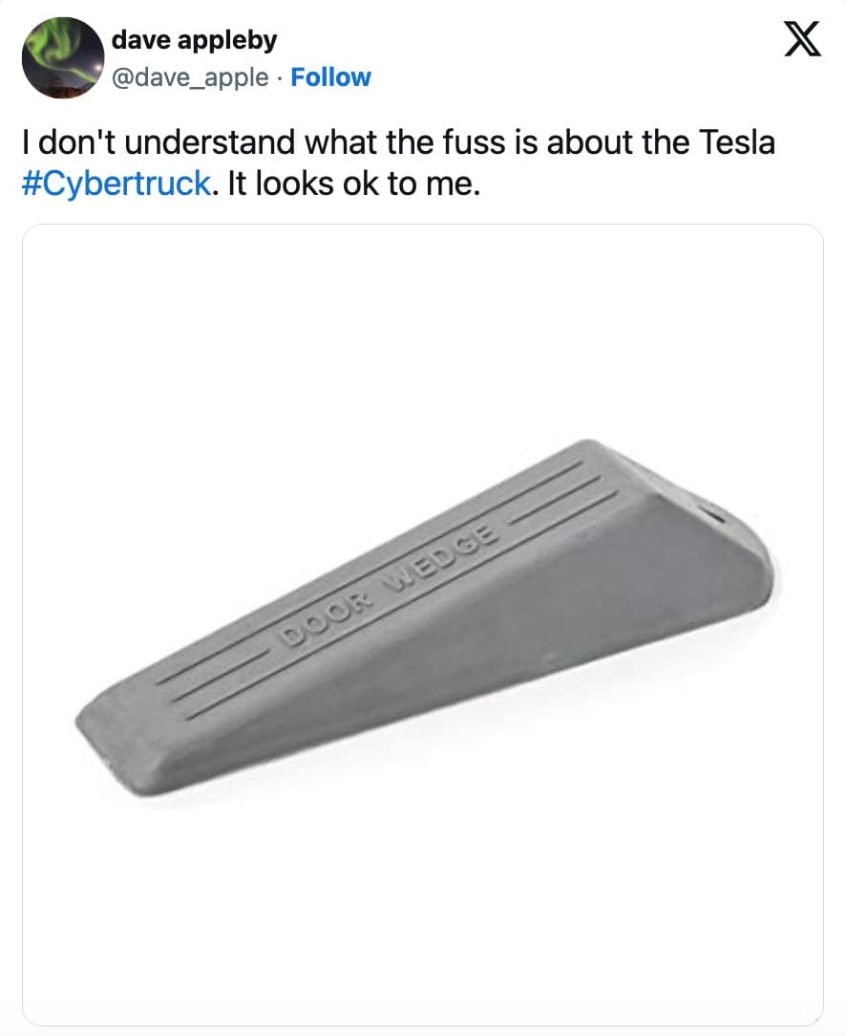
Task: Open the #Cybertruck hashtag
Action: pyautogui.click(x=114, y=183)
